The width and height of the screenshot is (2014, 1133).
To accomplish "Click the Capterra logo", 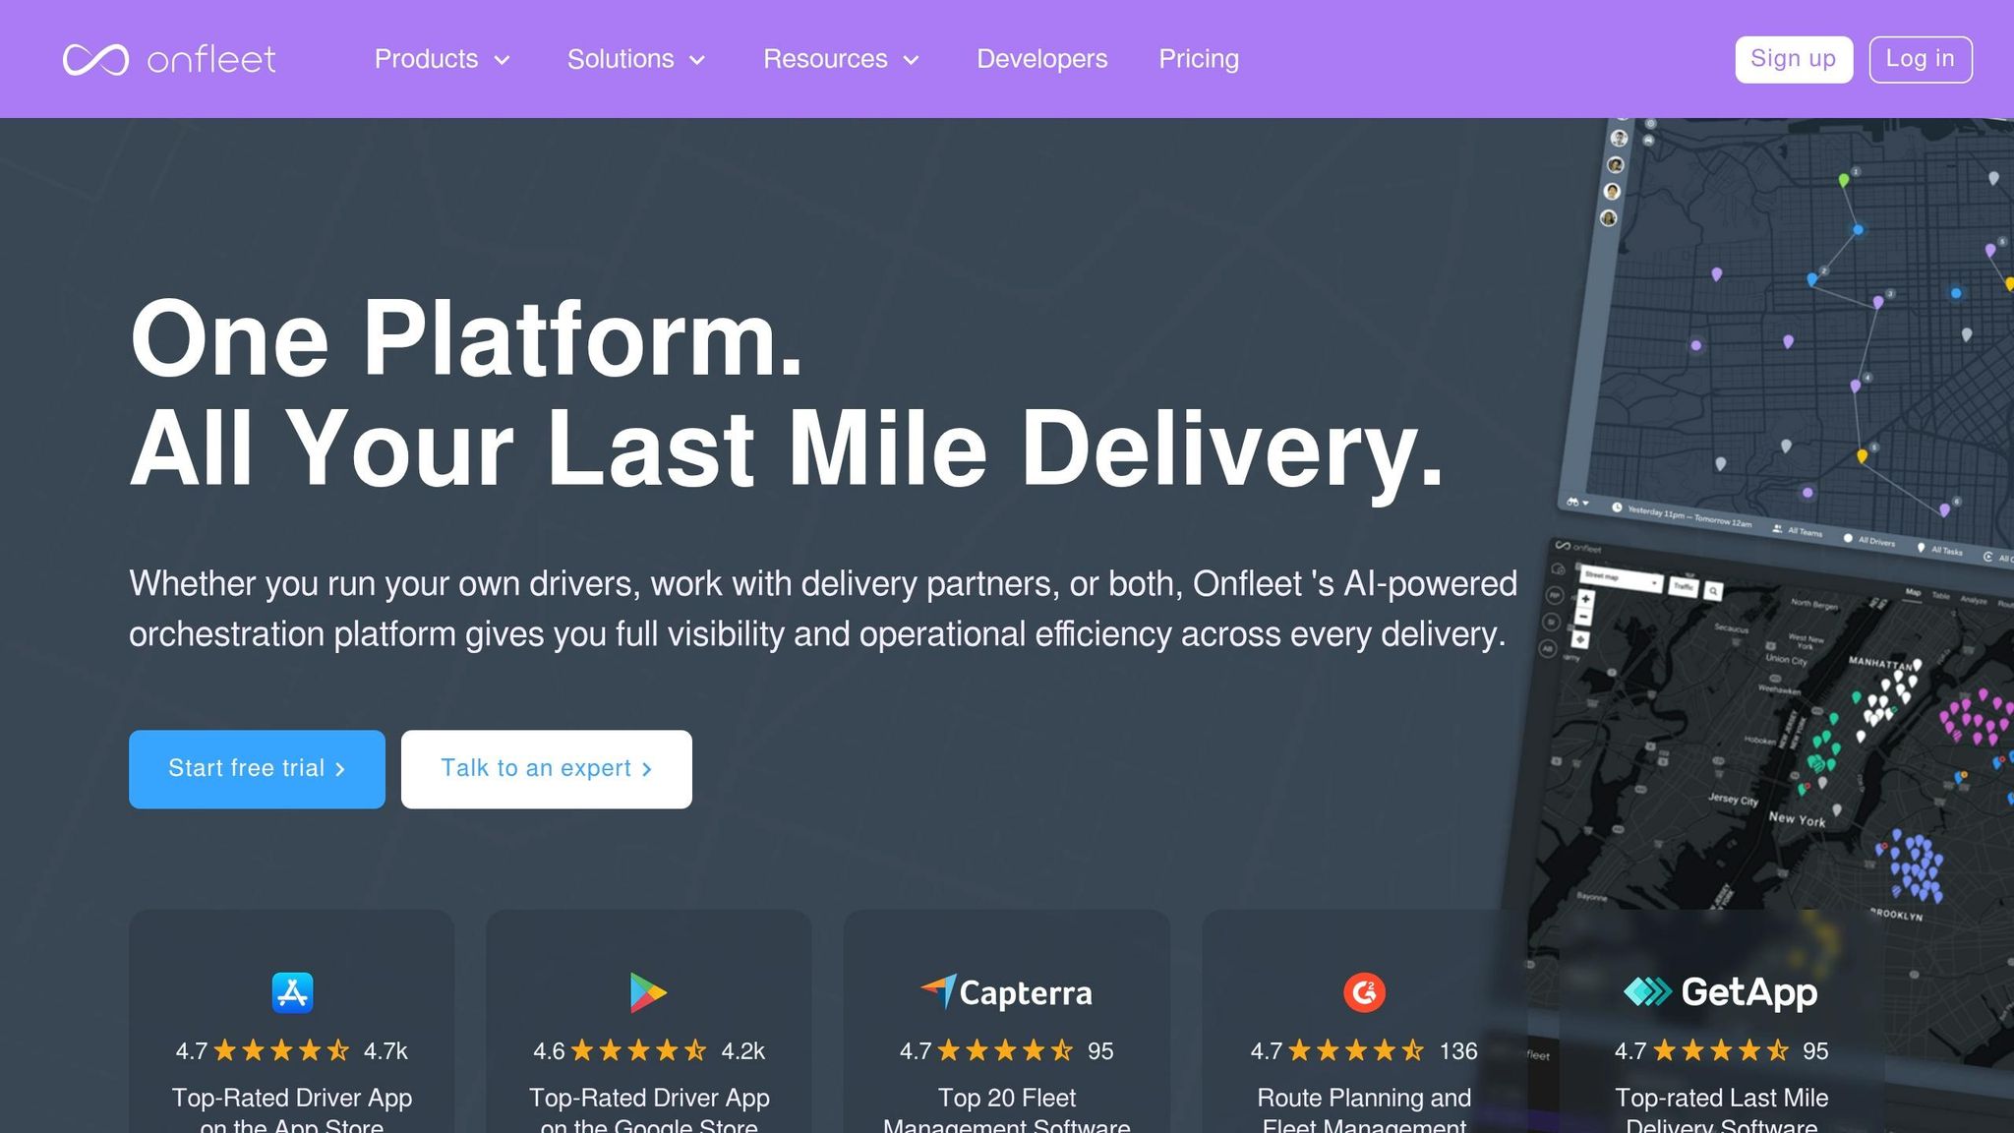I will (x=1006, y=992).
